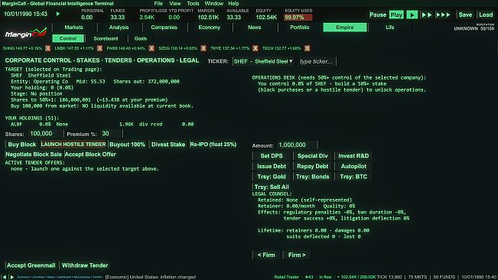Click Withdraw Tender button

[x=85, y=265]
